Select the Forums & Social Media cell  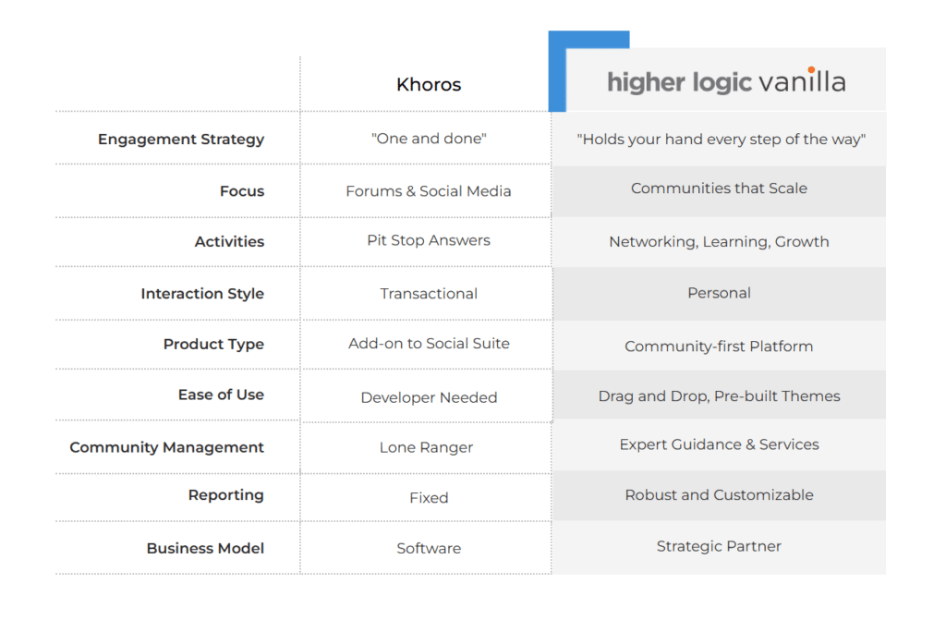429,191
